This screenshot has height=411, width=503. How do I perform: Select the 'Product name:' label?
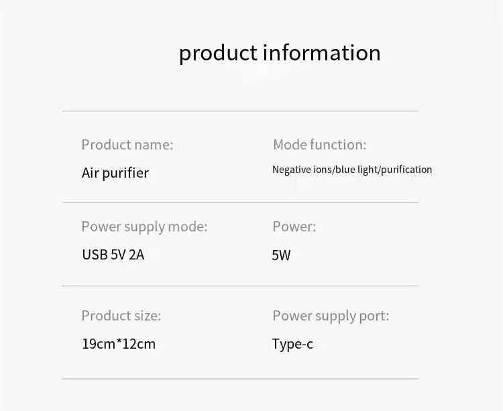tap(127, 145)
